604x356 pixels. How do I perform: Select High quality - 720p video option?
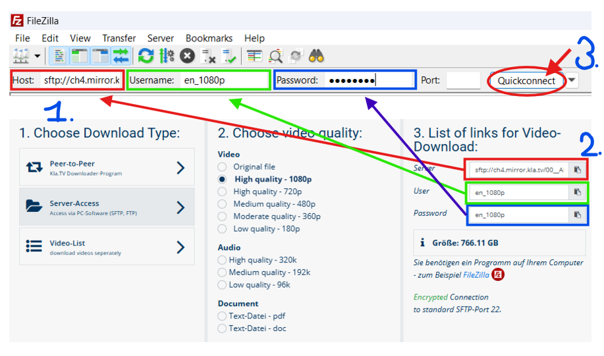(222, 191)
